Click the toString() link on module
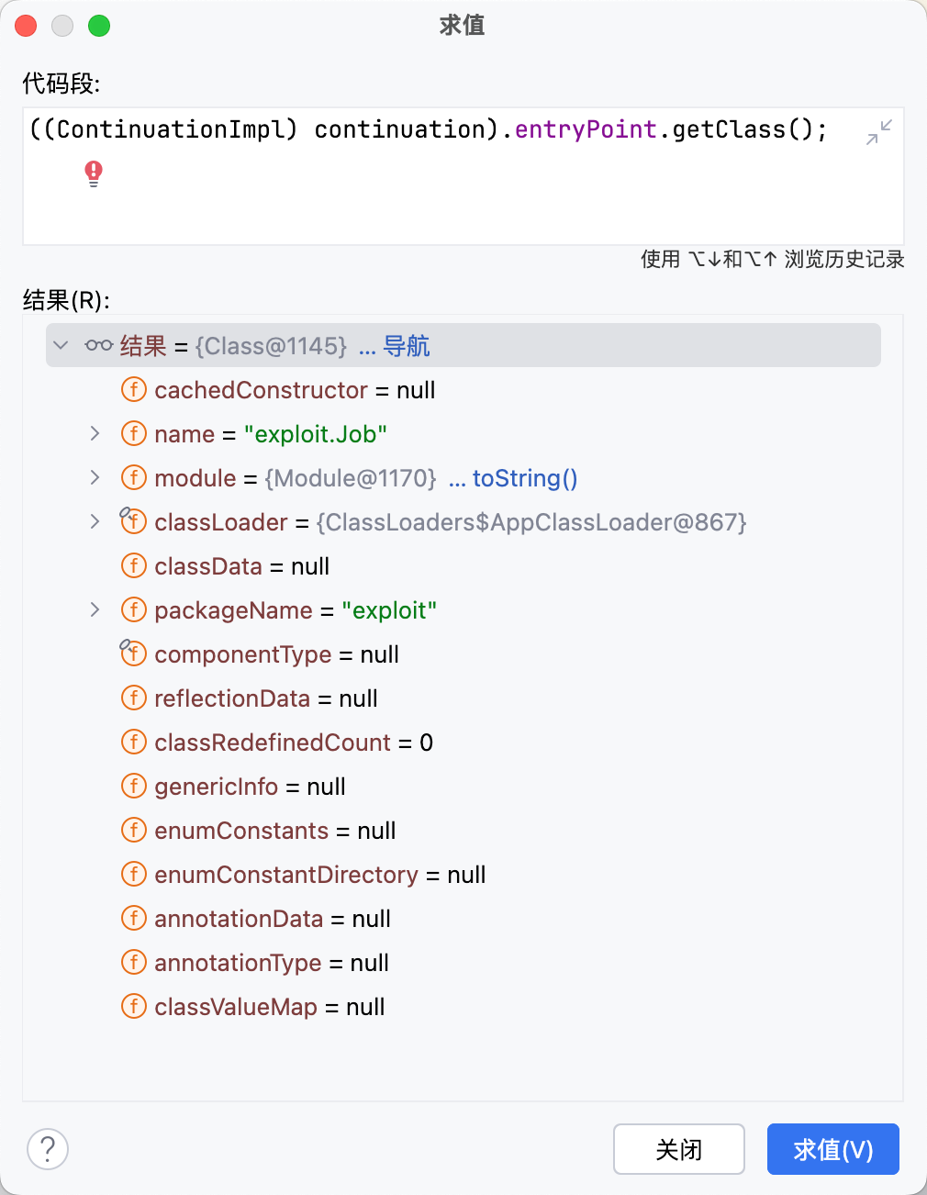The image size is (927, 1195). click(x=513, y=478)
